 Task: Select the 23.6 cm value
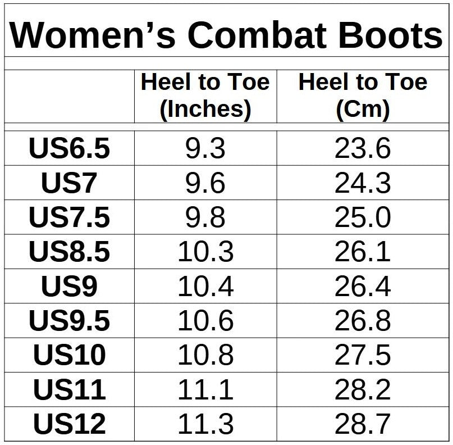point(363,149)
